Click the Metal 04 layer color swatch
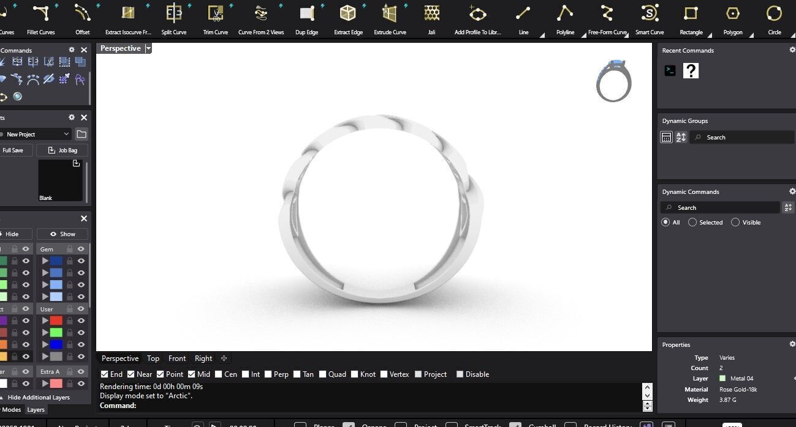Screen dimensions: 796x427 pos(722,379)
